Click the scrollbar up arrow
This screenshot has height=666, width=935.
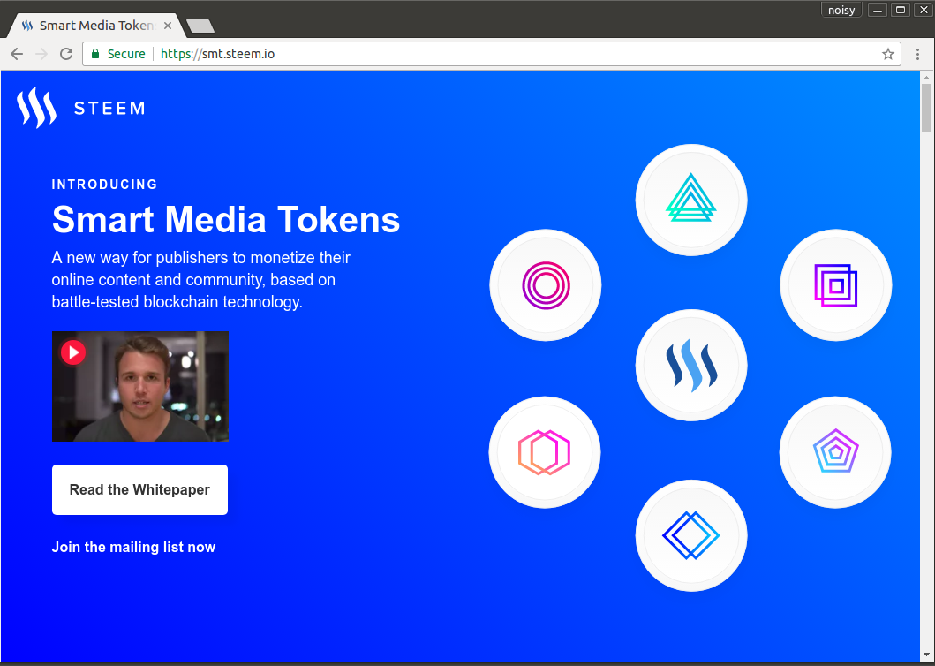tap(926, 78)
